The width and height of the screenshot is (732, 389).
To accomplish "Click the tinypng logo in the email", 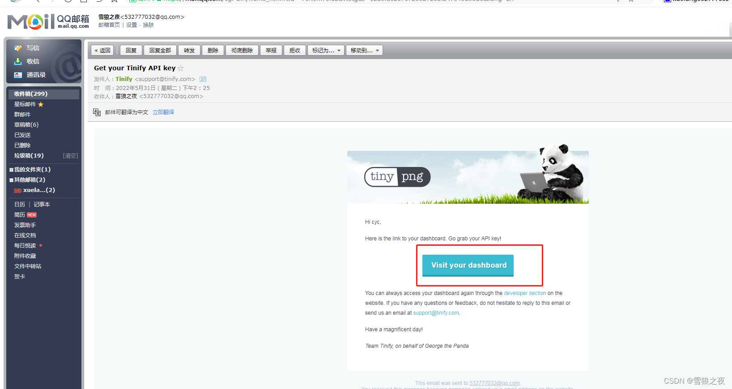I will (397, 177).
